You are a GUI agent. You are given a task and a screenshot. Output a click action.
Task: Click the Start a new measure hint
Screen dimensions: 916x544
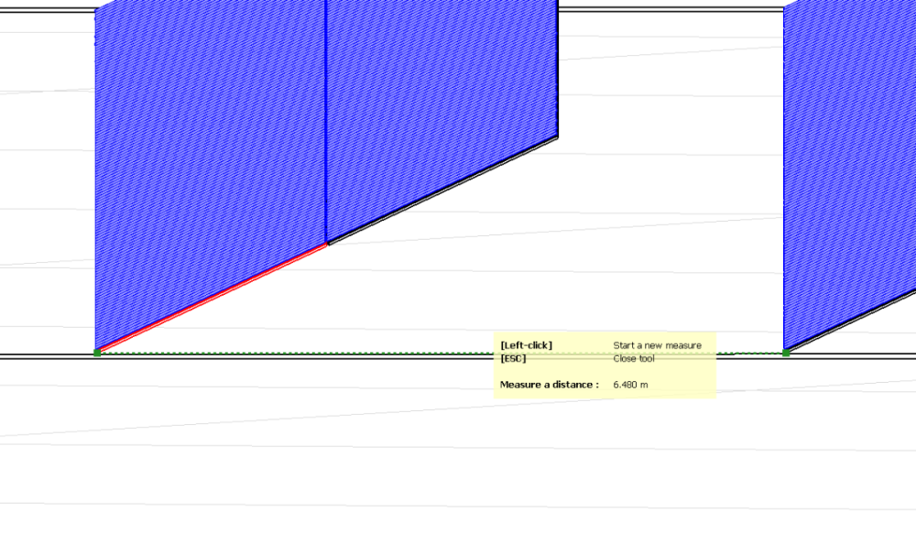pyautogui.click(x=657, y=345)
